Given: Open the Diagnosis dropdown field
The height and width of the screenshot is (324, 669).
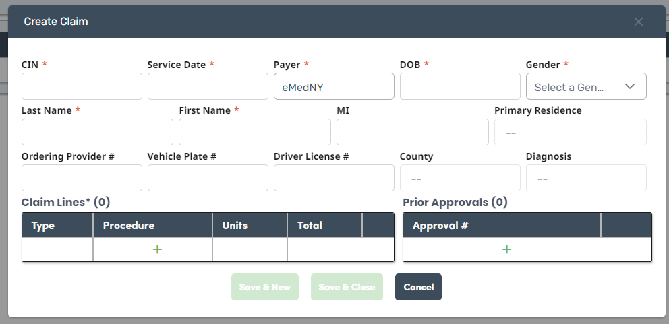Looking at the screenshot, I should click(586, 178).
